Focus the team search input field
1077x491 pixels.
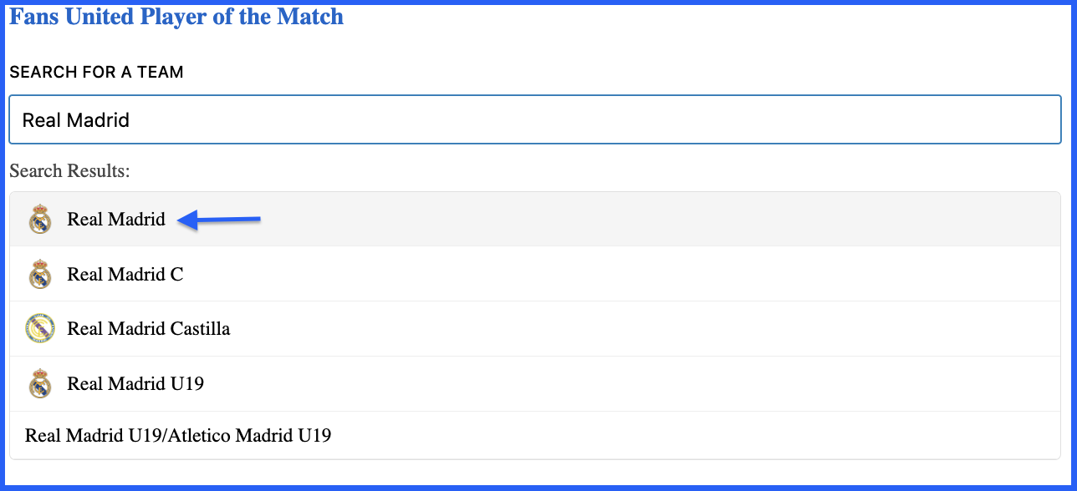(535, 120)
